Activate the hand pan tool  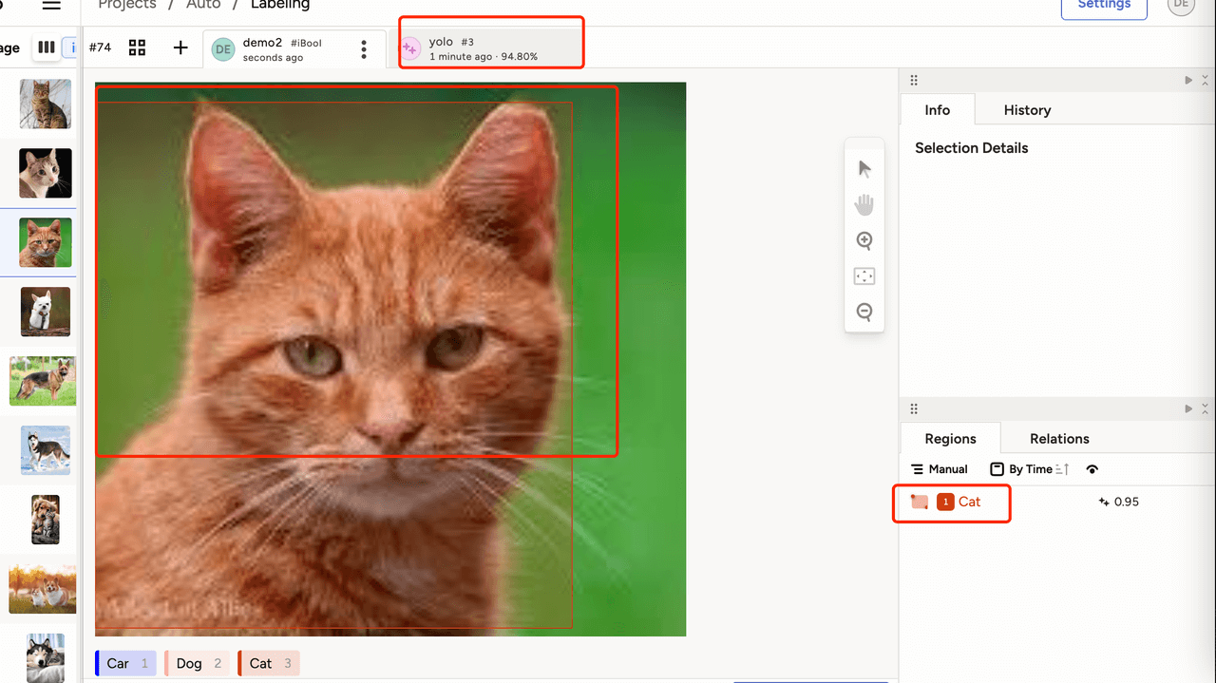(864, 204)
